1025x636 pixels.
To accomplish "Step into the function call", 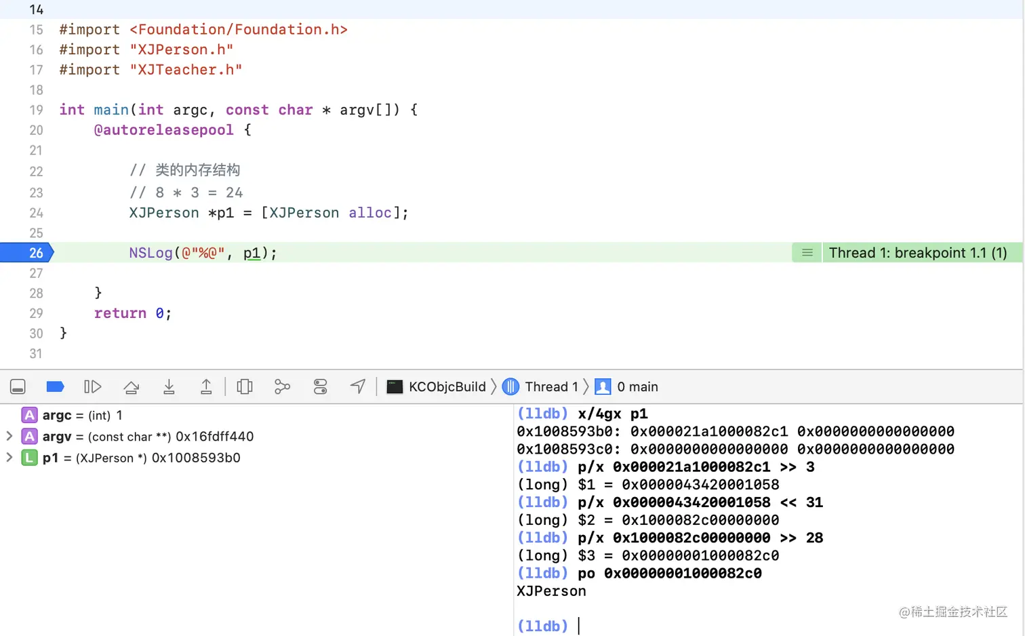I will click(169, 387).
